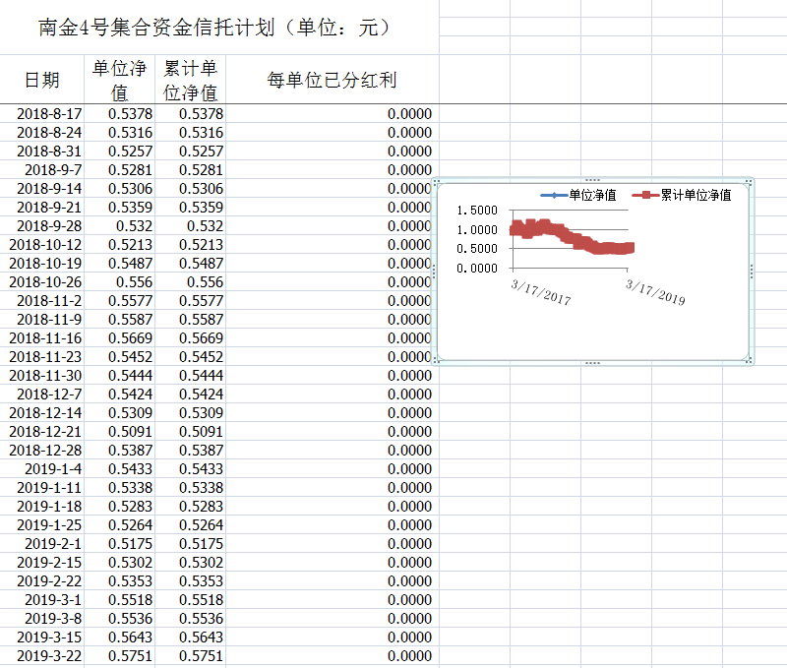Select the 2019-1-18 date cell

(x=42, y=507)
